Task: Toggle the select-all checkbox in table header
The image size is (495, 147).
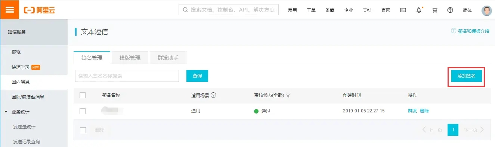Action: (83, 95)
